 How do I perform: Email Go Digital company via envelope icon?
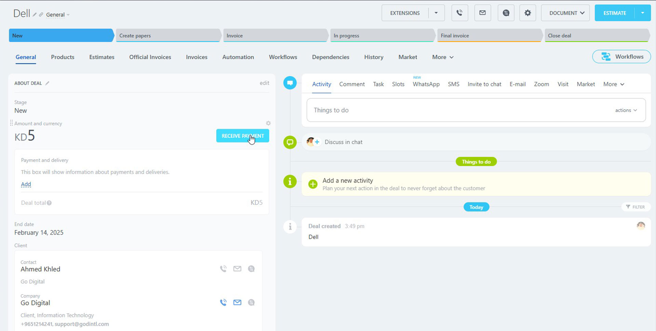pyautogui.click(x=237, y=302)
